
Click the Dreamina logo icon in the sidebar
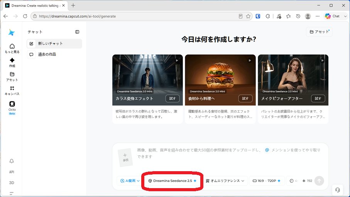coord(12,32)
